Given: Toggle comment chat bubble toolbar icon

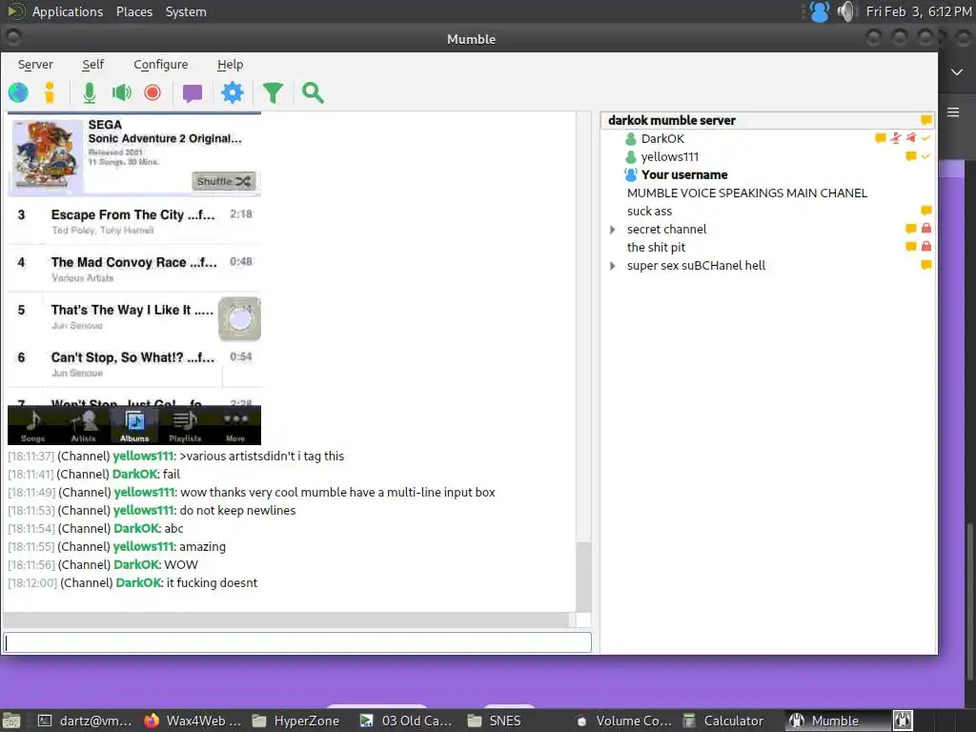Looking at the screenshot, I should (x=193, y=93).
